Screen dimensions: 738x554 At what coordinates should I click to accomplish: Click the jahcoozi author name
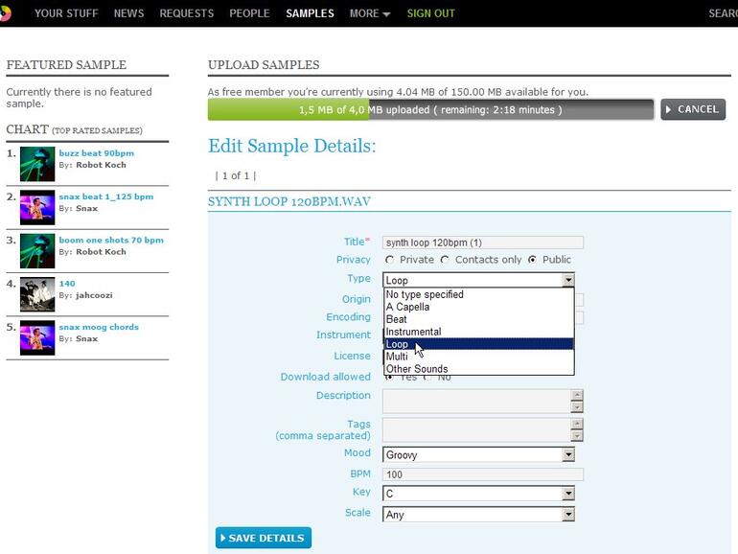94,295
